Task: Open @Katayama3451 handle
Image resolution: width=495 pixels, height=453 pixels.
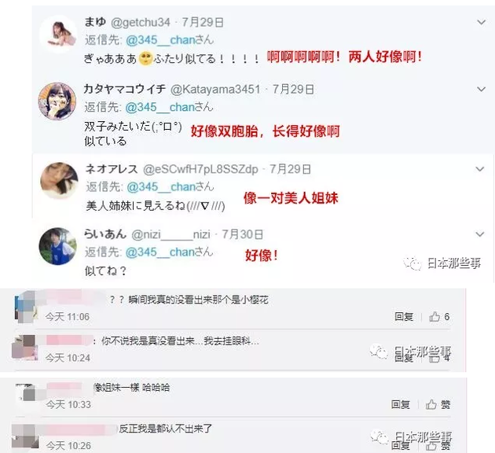Action: click(215, 90)
